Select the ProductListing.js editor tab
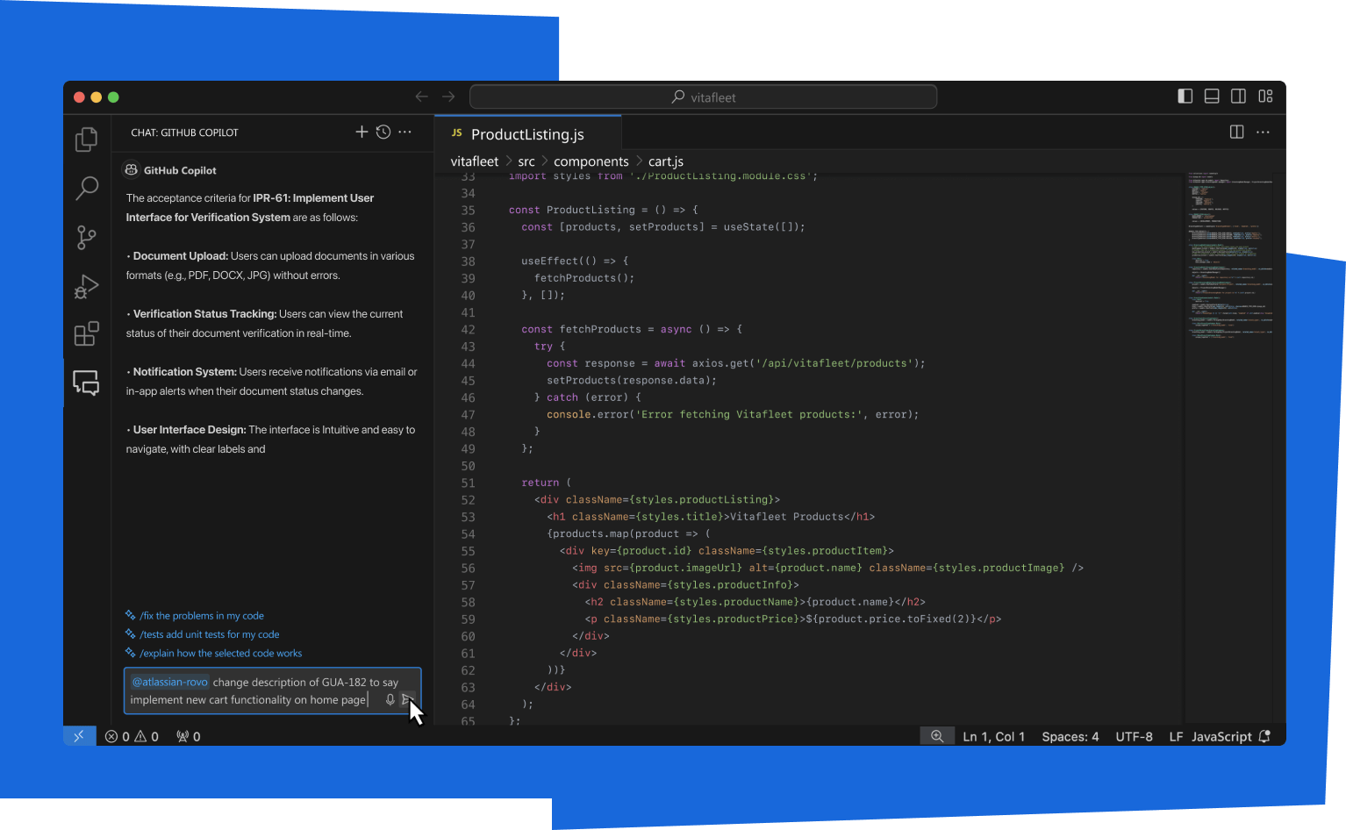Screen dimensions: 1346x830 coord(526,134)
